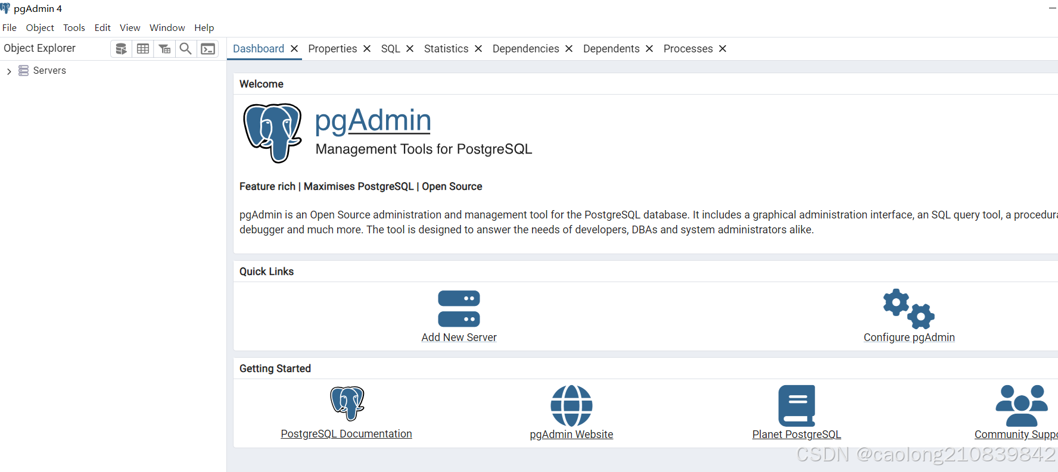Click the Filtered Rows toolbar icon
Viewport: 1058px width, 472px height.
pyautogui.click(x=164, y=49)
